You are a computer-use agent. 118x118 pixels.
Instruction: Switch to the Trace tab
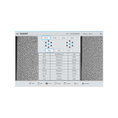[x=55, y=38]
